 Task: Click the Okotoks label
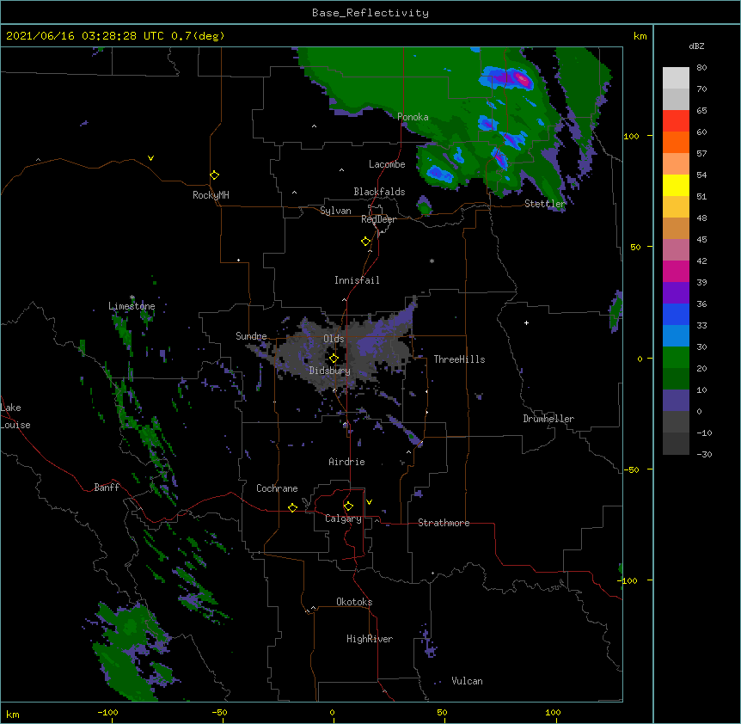tap(354, 602)
